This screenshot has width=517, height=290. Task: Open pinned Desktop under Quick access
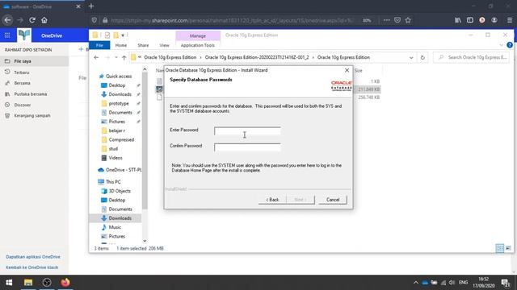[x=116, y=85]
